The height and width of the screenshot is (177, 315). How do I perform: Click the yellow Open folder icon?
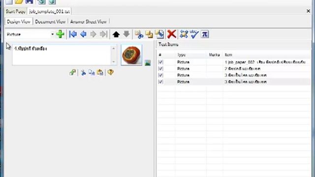pos(19,2)
